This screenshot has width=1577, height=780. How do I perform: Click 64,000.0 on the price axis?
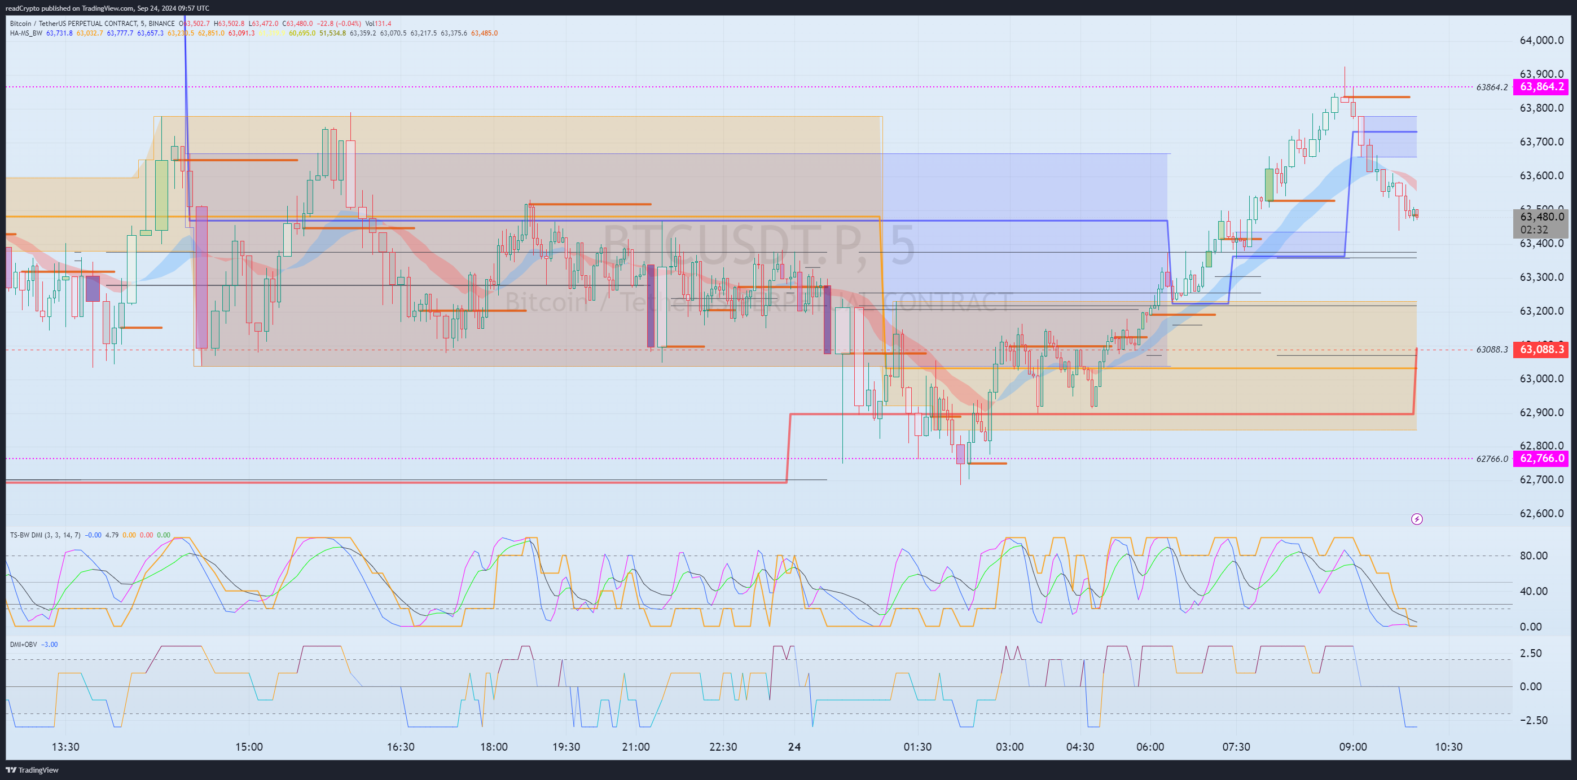click(1541, 41)
